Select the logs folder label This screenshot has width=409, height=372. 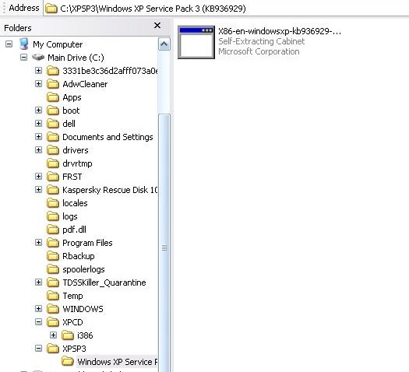click(70, 216)
